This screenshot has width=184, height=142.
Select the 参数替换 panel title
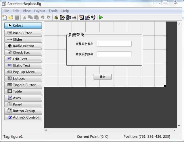[76, 35]
